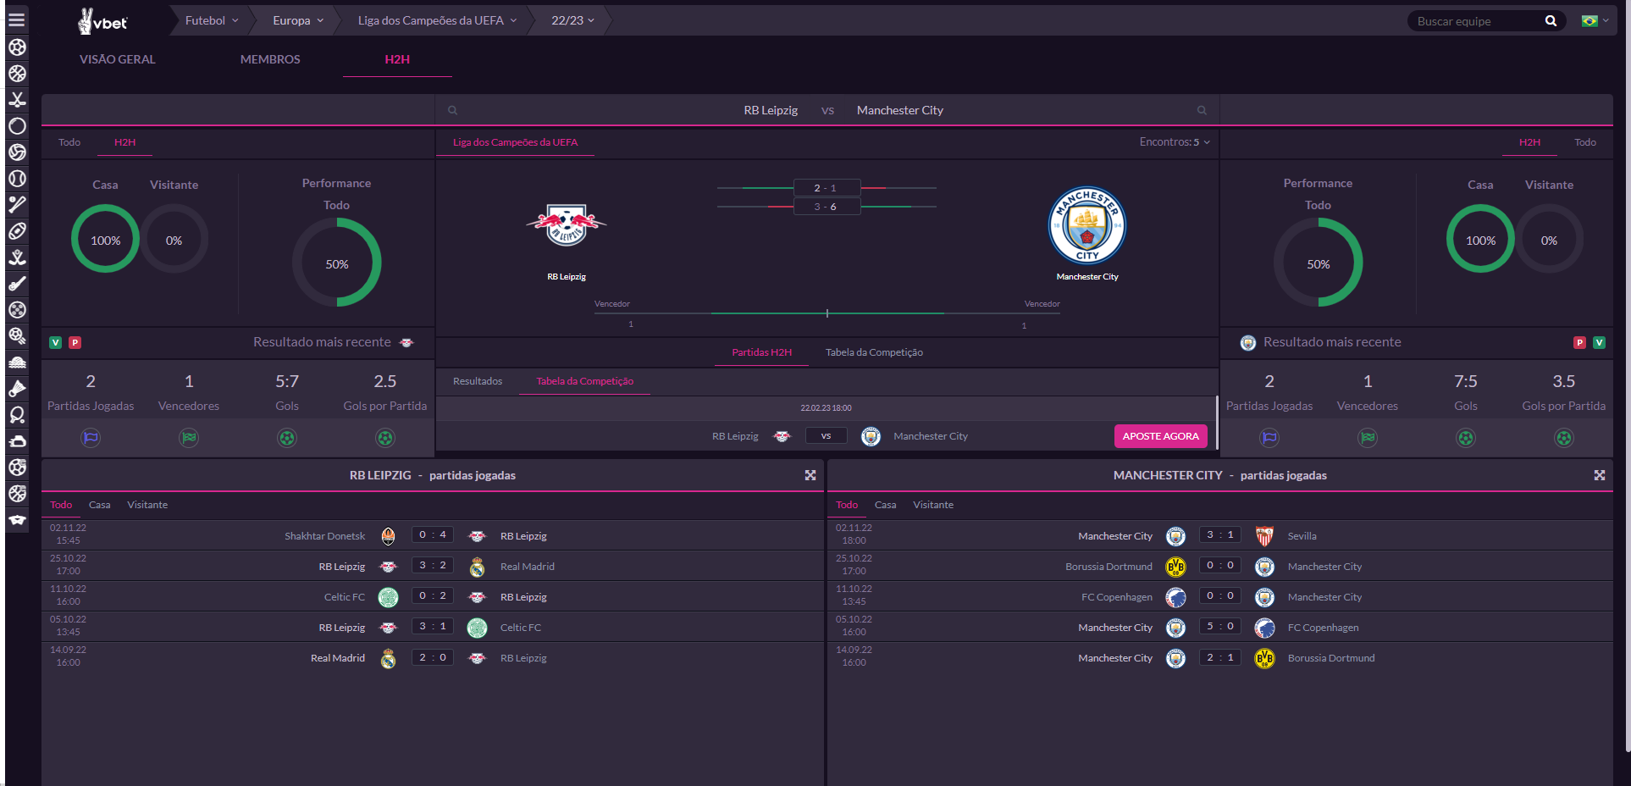
Task: Select Todo tab in RB Leipzig stats panel
Action: 69,142
